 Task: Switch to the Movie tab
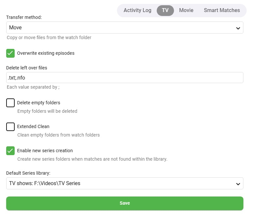click(186, 10)
